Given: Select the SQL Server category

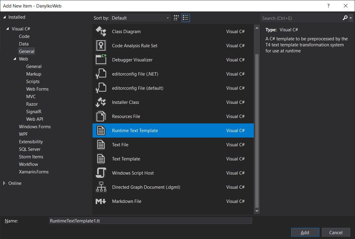Looking at the screenshot, I should click(x=30, y=149).
